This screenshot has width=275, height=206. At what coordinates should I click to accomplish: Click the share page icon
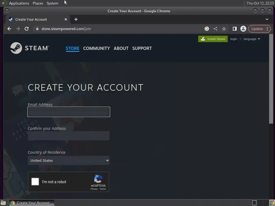pyautogui.click(x=215, y=29)
